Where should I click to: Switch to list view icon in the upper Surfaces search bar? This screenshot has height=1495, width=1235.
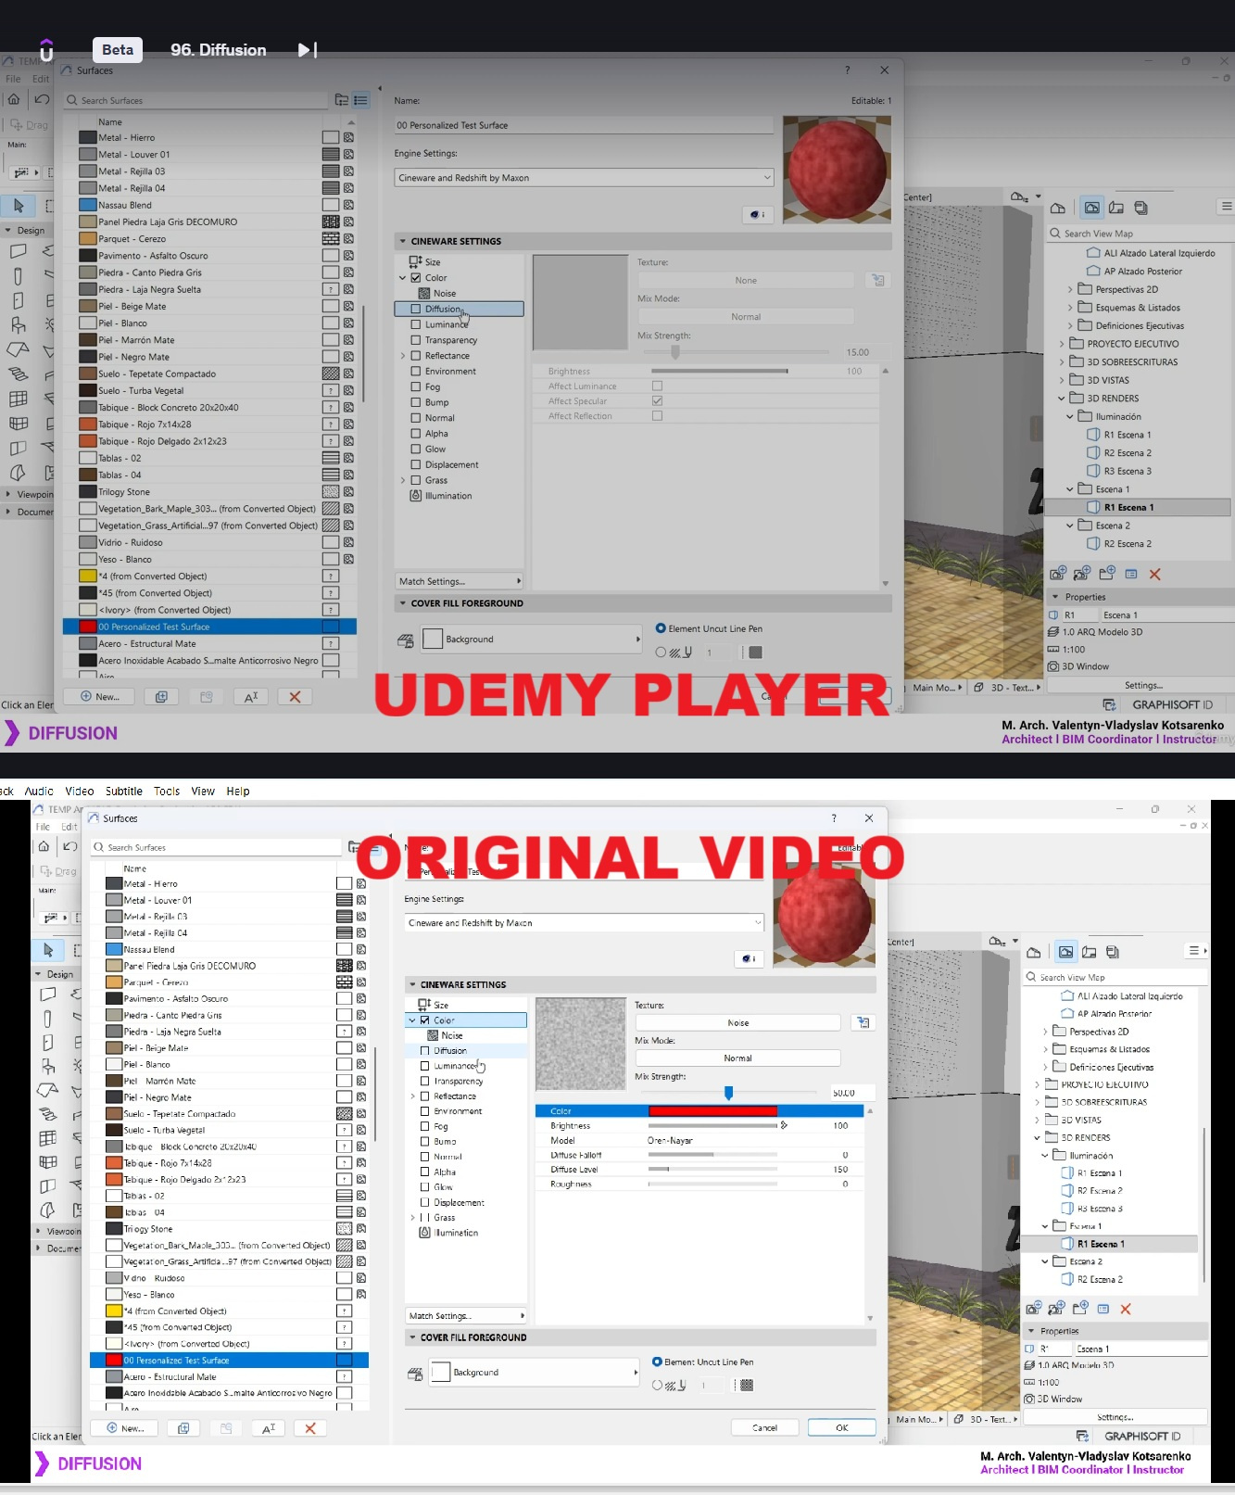(361, 100)
